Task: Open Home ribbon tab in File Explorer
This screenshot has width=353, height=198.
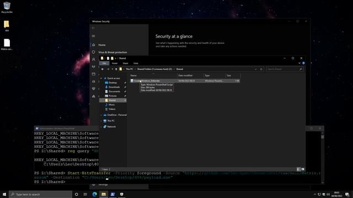Action: (115, 63)
